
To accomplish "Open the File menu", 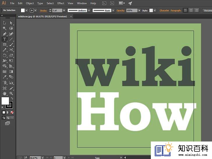I will [12, 3].
